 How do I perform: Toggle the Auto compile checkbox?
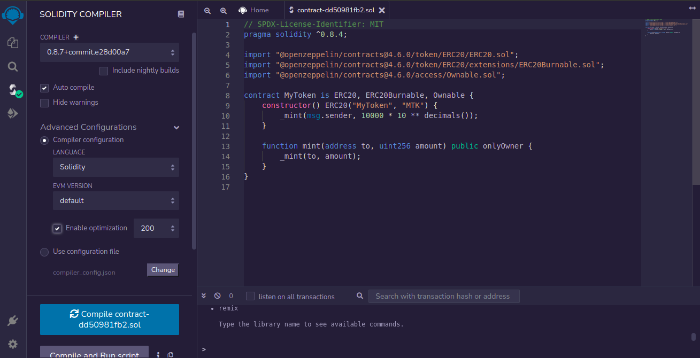44,88
